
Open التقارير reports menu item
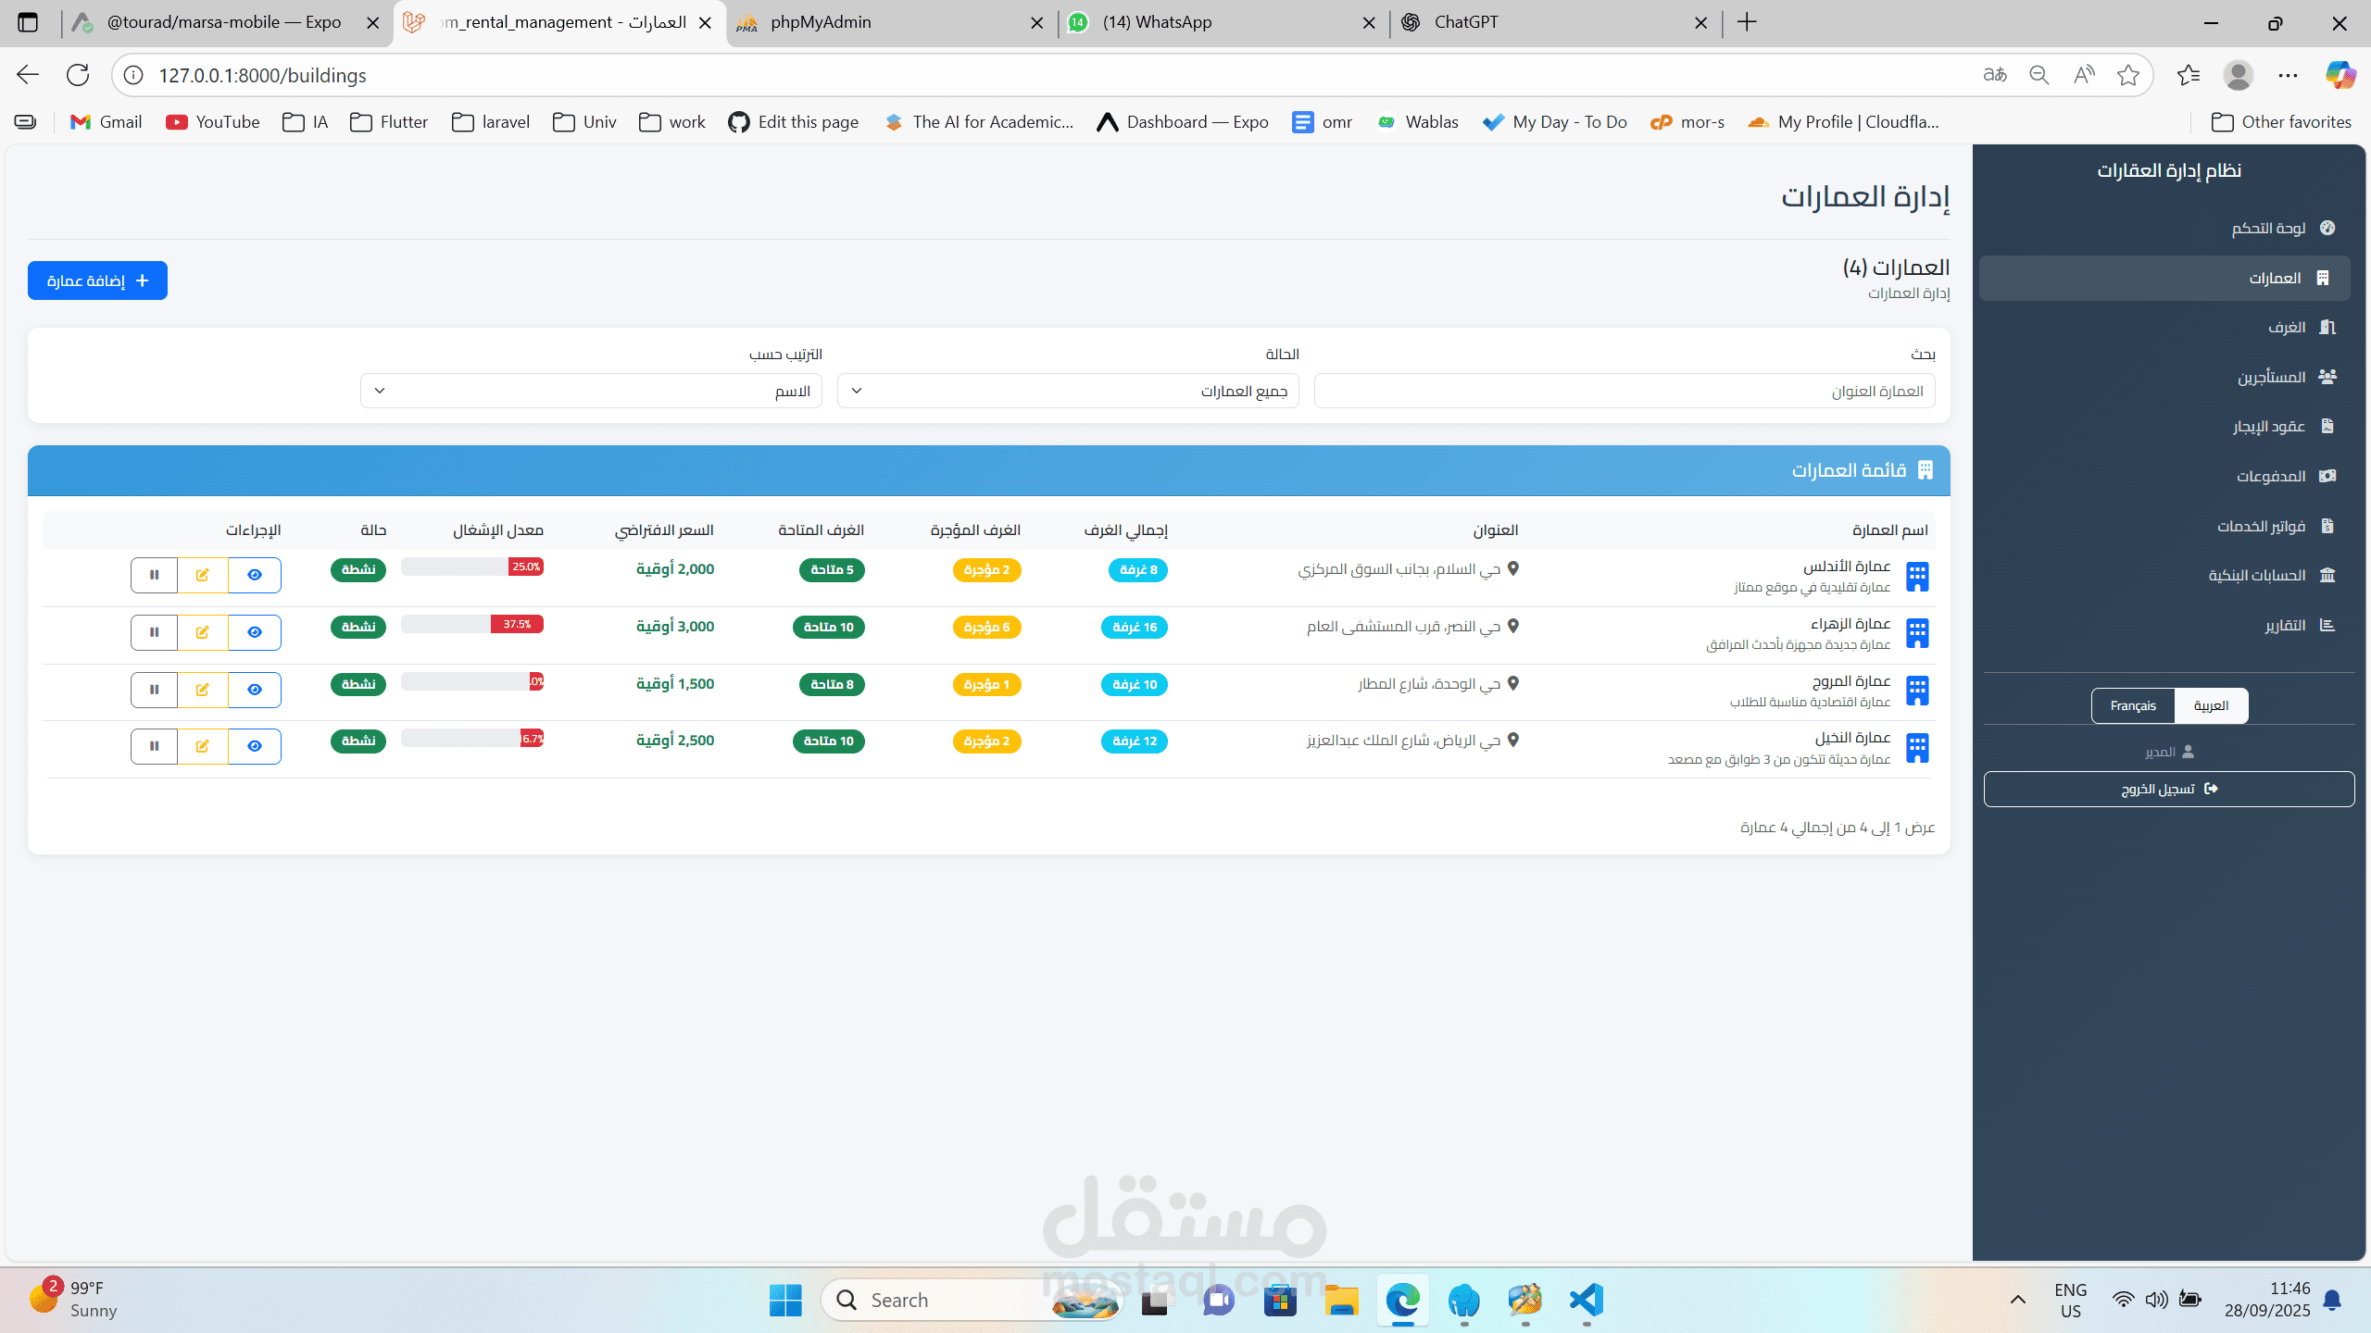tap(2285, 626)
